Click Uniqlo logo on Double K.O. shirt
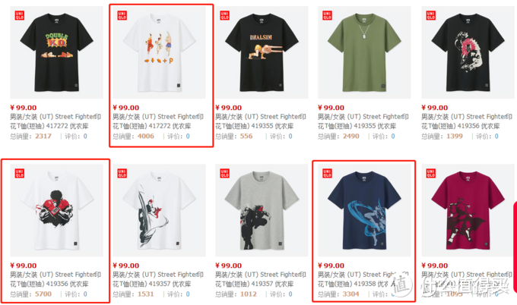 [x=20, y=15]
